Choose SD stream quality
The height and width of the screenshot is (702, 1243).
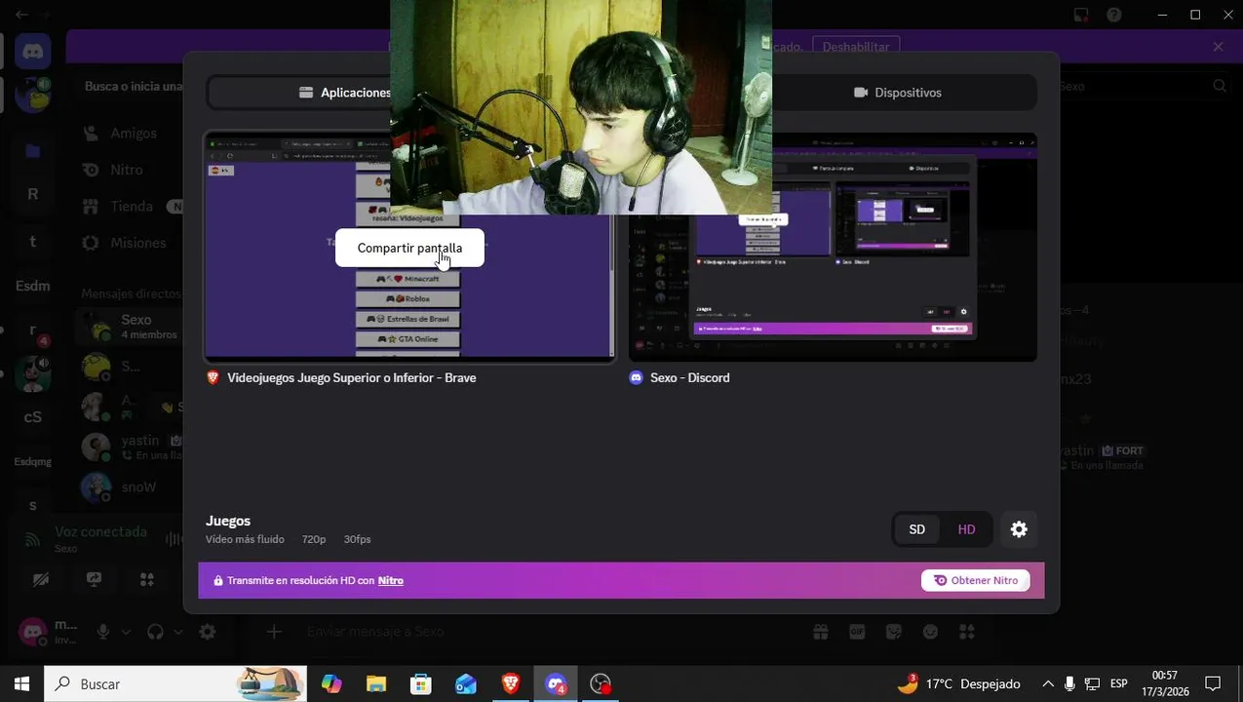pos(917,529)
